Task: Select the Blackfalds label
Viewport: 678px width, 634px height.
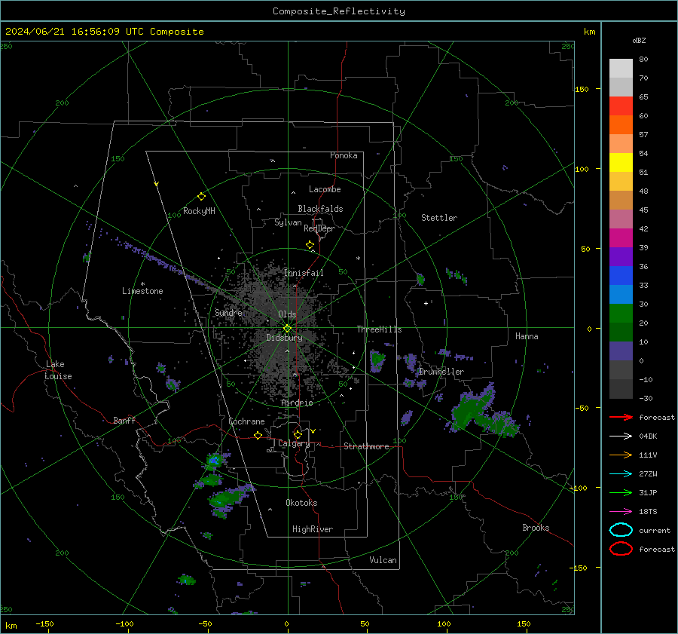Action: 320,209
